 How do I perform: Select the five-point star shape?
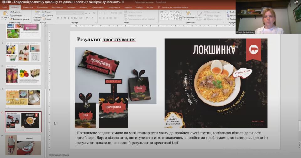point(177,18)
